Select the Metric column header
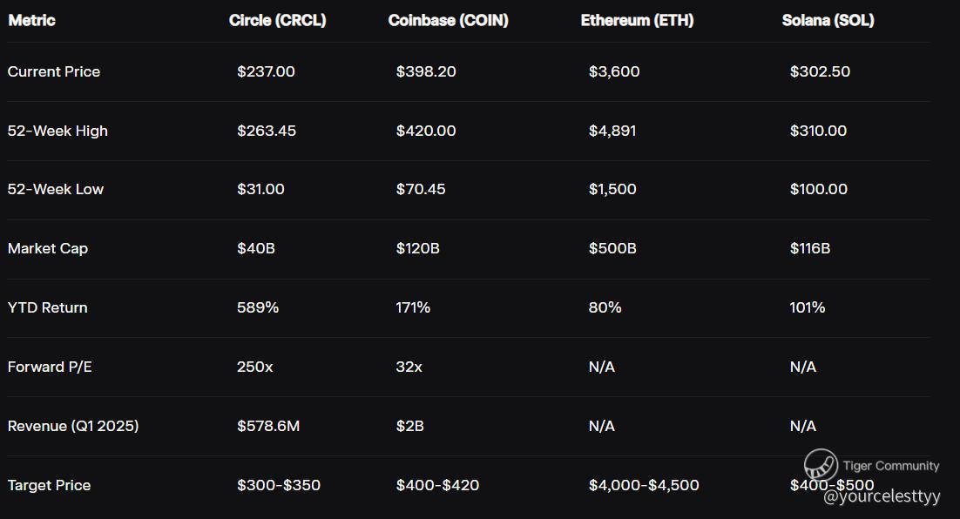This screenshot has height=519, width=960. tap(31, 21)
